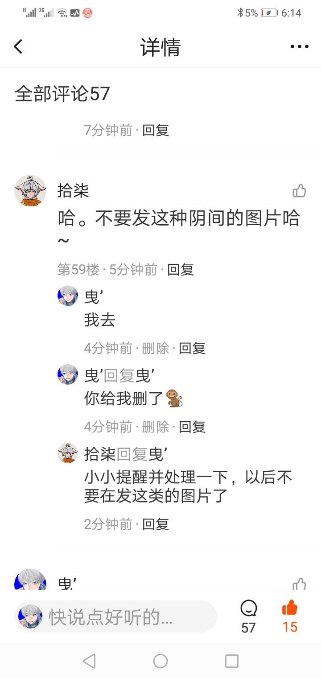Reply to the 第59楼 comment
321x679 pixels.
pos(181,269)
